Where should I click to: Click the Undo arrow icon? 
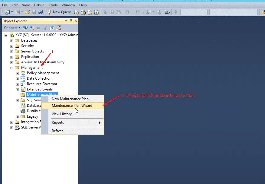[x=127, y=12]
